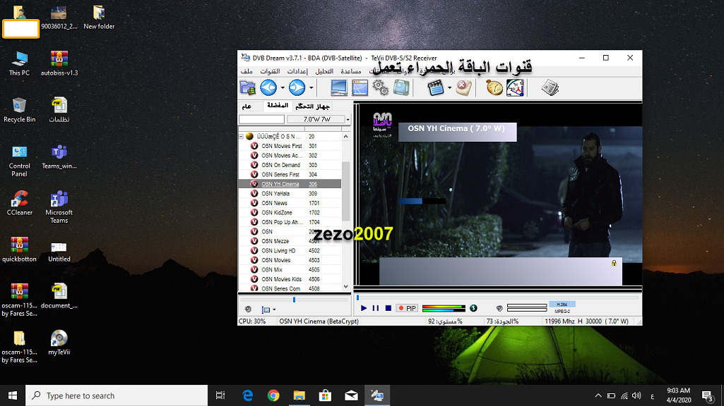
Task: Collapse the O S N channel group
Action: [x=241, y=137]
